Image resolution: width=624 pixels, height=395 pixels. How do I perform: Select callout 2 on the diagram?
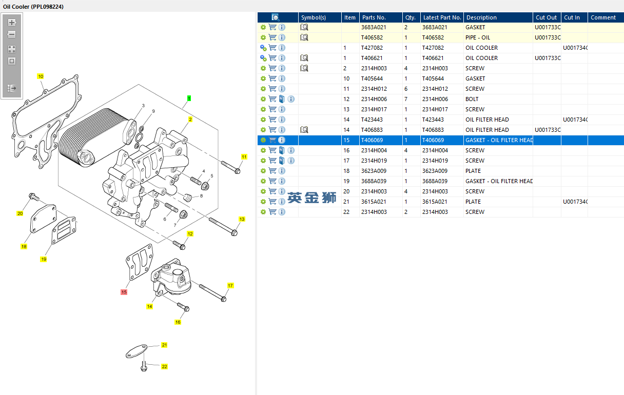[x=190, y=120]
